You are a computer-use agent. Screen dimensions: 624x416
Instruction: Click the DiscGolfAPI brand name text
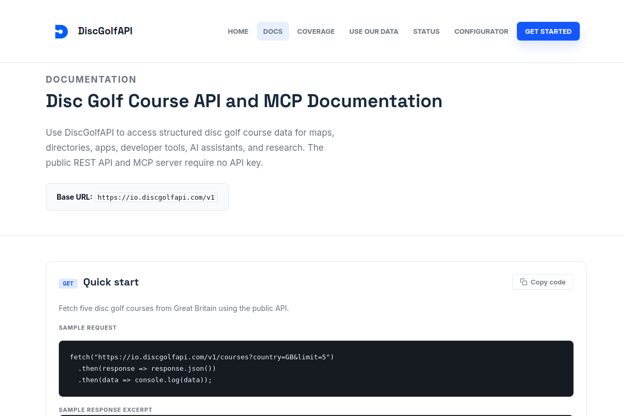click(105, 31)
